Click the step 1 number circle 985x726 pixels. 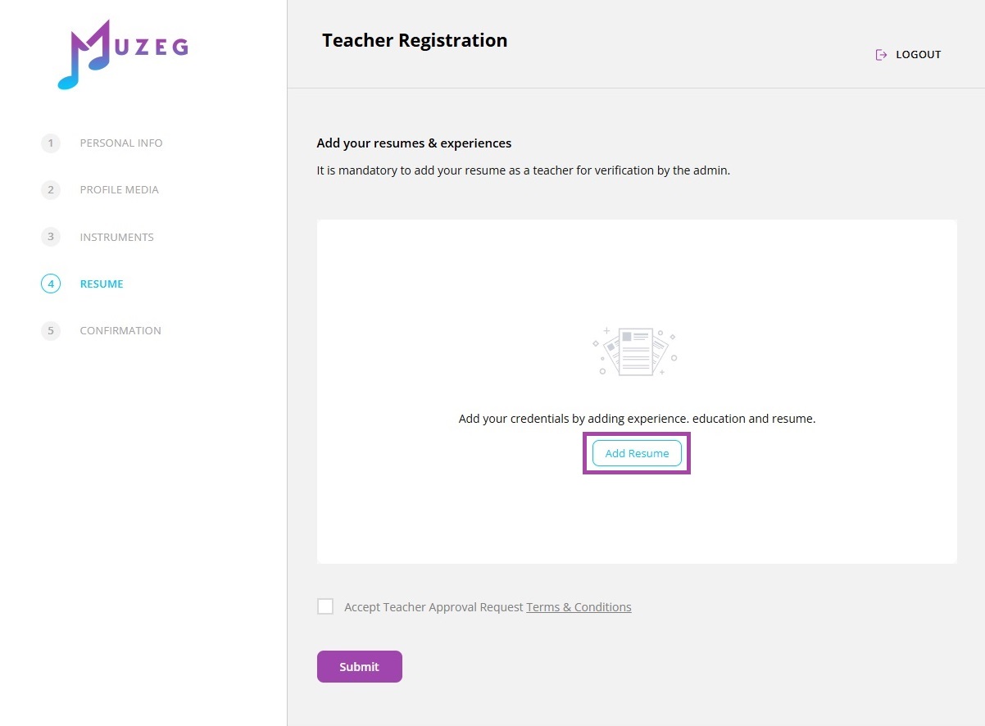pos(51,143)
